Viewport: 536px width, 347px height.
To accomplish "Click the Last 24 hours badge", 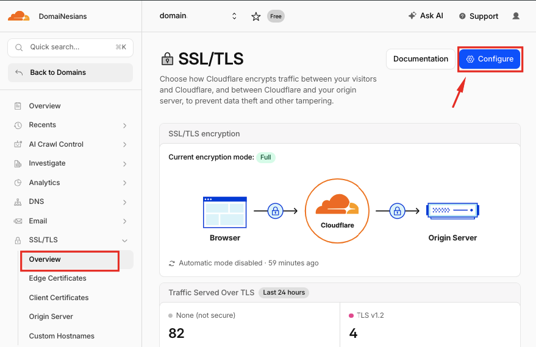I will [284, 293].
